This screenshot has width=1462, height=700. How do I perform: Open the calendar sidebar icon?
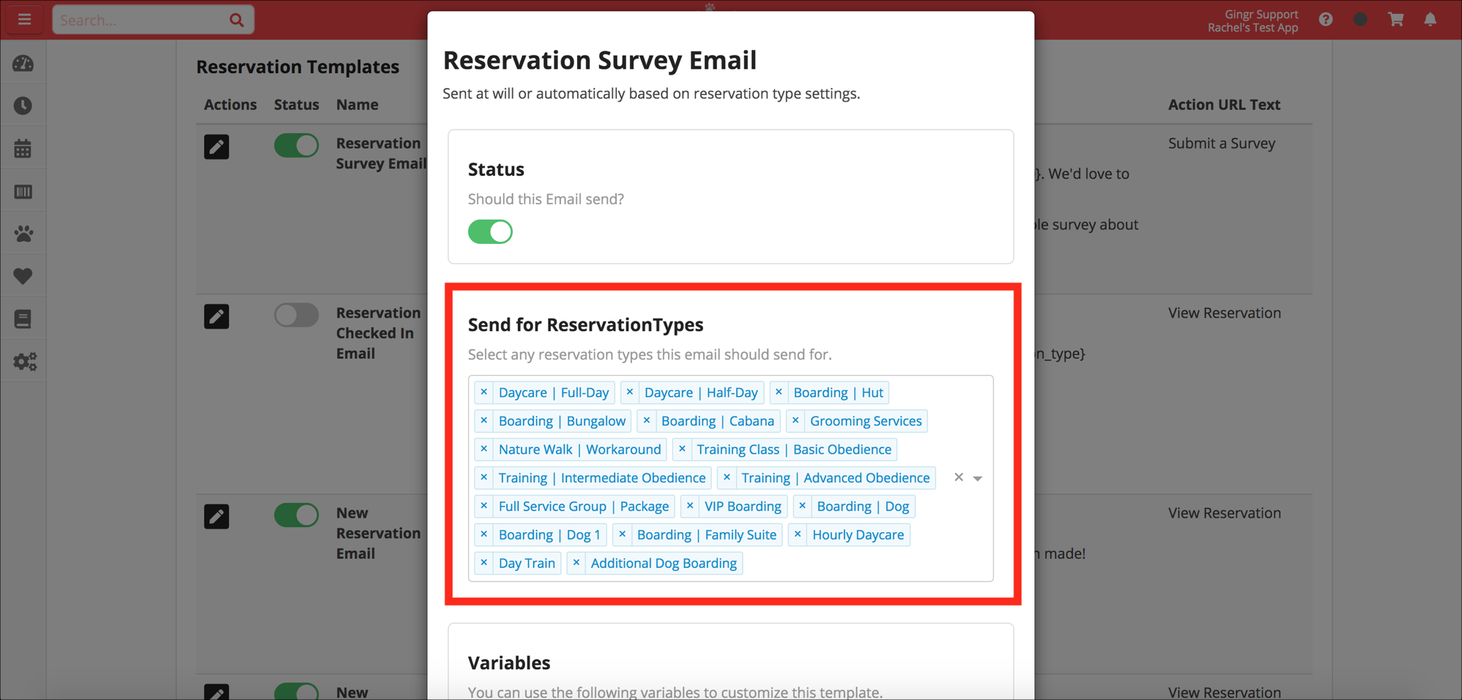pyautogui.click(x=23, y=149)
